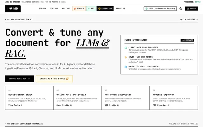Click the sparkle icon in the RAG Studio button
The image size is (203, 127).
coord(67,79)
